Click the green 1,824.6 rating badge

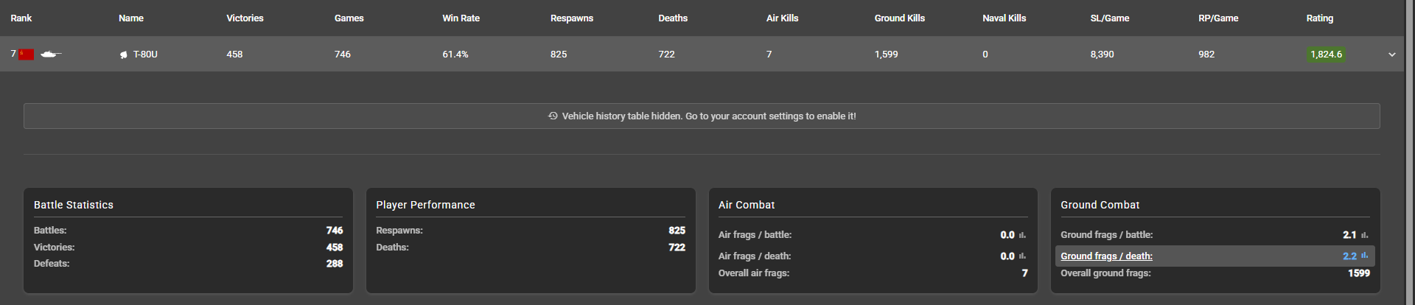[x=1326, y=55]
